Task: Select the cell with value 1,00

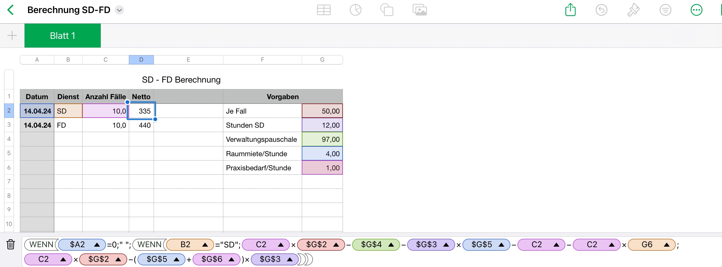Action: (322, 168)
